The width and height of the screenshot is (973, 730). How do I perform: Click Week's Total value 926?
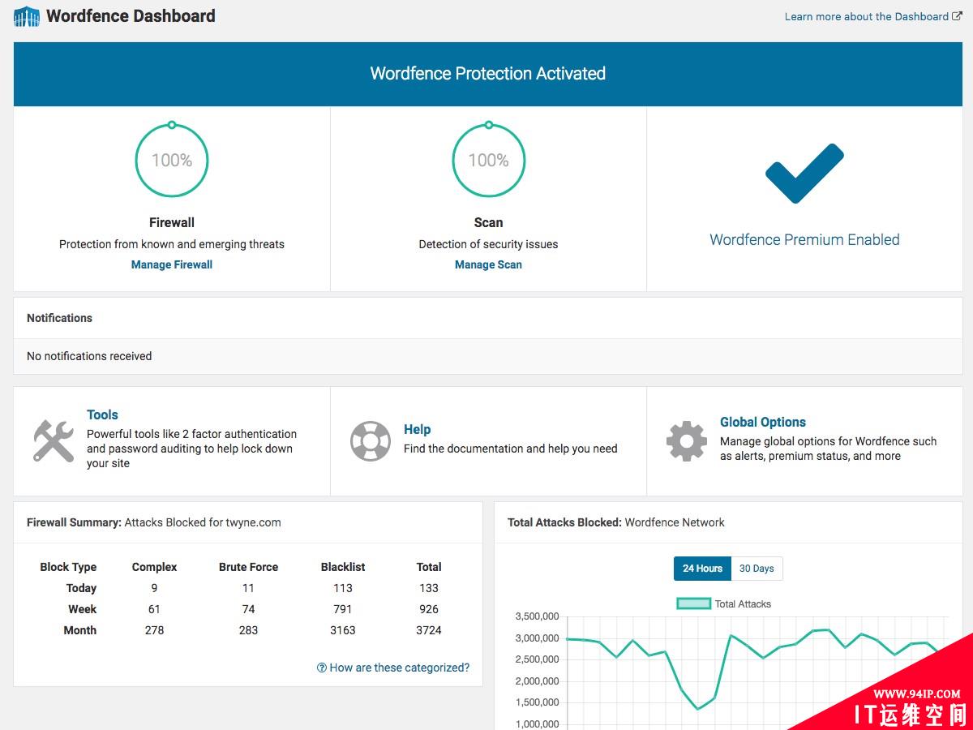(x=429, y=609)
